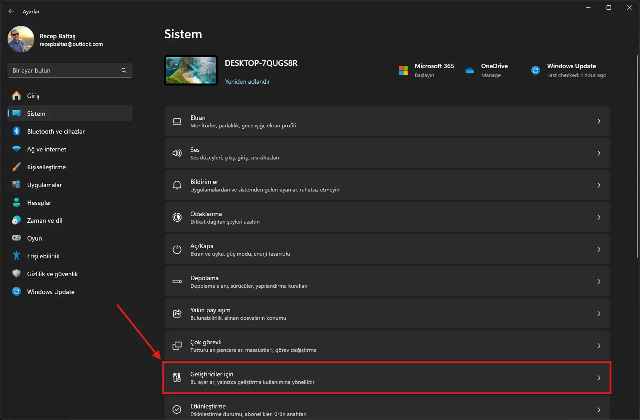Screen dimensions: 640x420
Task: Click the Odaklanma focus icon
Action: click(177, 217)
